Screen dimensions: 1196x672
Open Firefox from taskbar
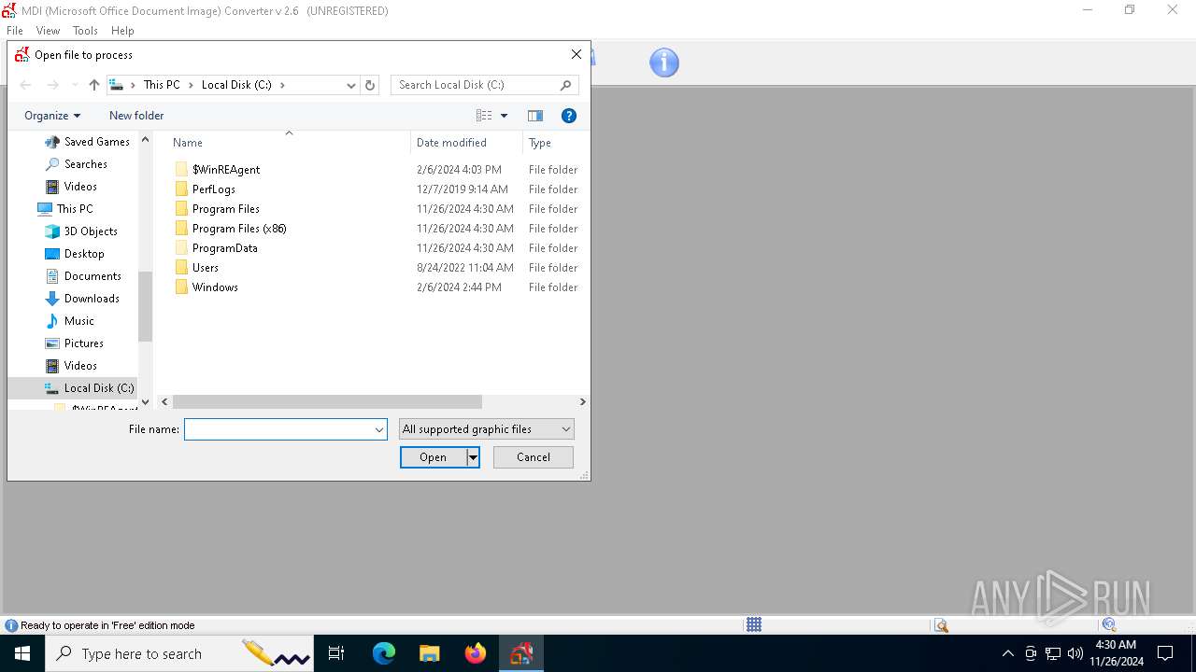coord(476,653)
